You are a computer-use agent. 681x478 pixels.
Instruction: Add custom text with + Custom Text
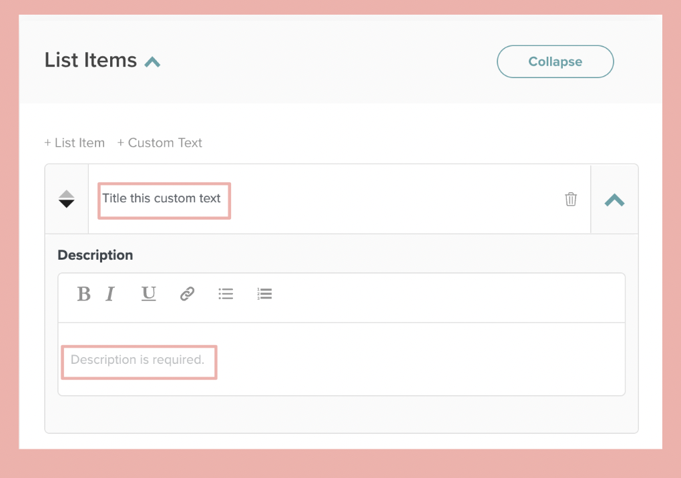tap(160, 142)
